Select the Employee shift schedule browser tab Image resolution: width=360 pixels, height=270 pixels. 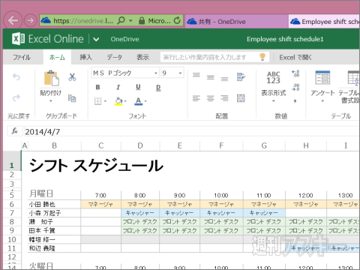[x=324, y=22]
